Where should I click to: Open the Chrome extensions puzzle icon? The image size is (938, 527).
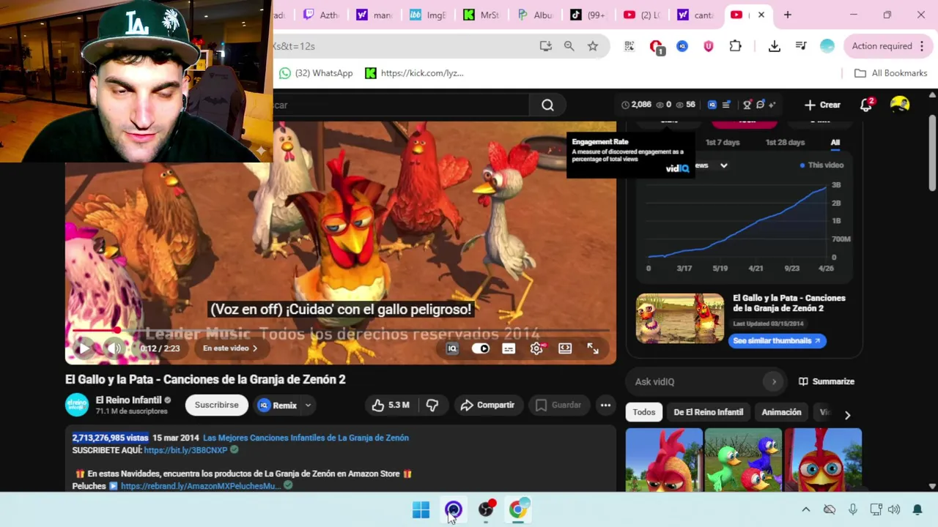click(x=735, y=46)
